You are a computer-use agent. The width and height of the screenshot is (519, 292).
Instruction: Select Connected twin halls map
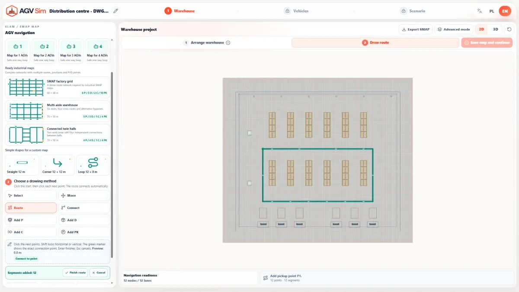point(58,135)
